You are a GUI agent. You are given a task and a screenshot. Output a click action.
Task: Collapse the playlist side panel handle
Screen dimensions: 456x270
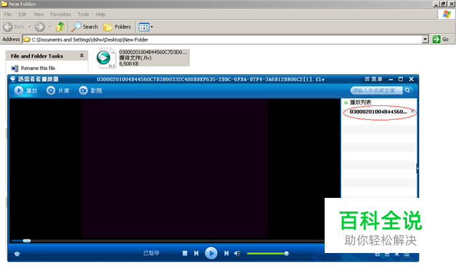pyautogui.click(x=417, y=168)
